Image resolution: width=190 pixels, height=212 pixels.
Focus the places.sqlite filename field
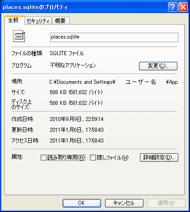(114, 37)
